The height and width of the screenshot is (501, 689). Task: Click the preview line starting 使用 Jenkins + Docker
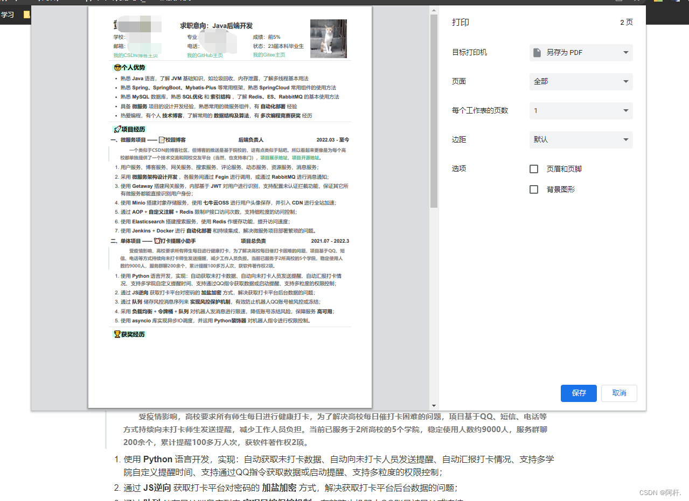point(218,231)
